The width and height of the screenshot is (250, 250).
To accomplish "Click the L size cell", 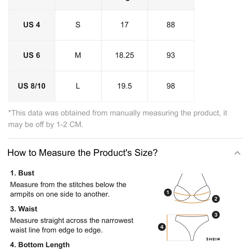I will (78, 86).
